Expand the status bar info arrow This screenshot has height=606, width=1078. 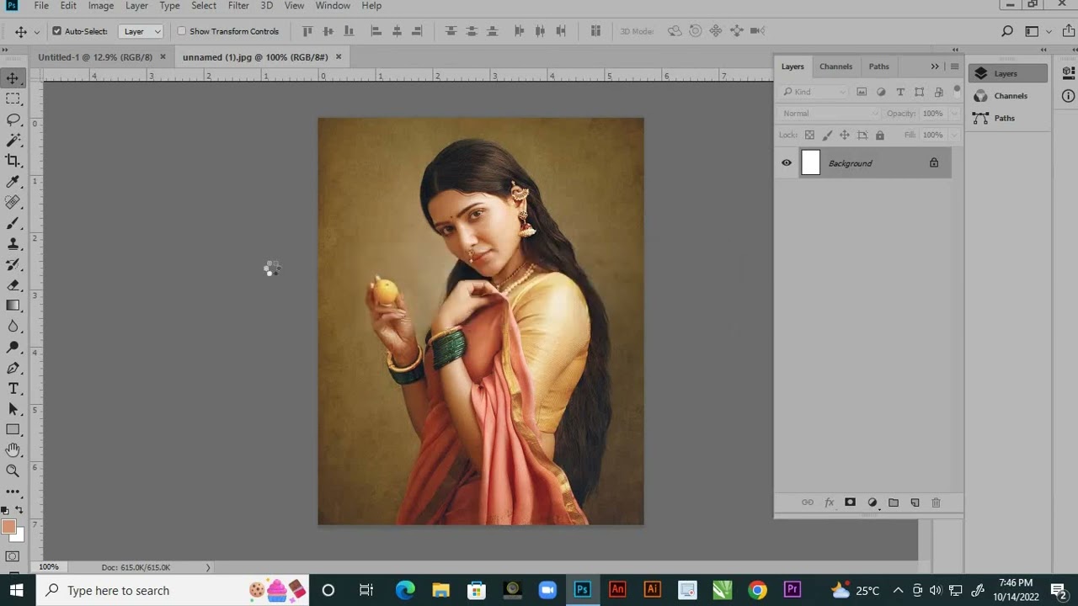[208, 567]
